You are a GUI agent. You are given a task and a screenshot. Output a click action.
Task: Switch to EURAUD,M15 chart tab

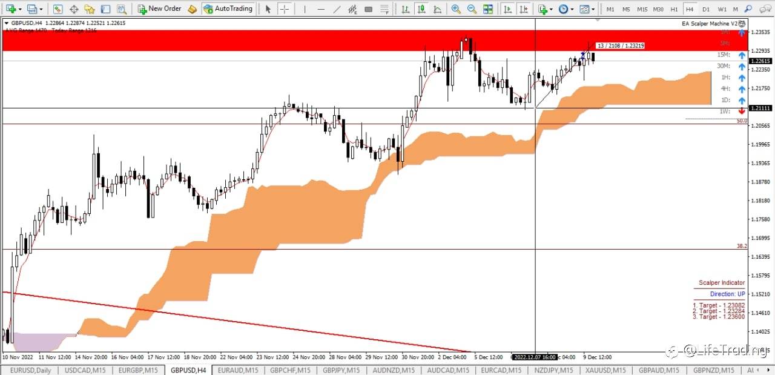click(x=238, y=370)
